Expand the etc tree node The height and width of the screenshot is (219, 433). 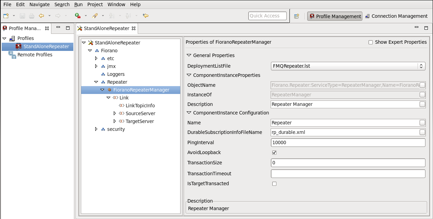[x=96, y=58]
